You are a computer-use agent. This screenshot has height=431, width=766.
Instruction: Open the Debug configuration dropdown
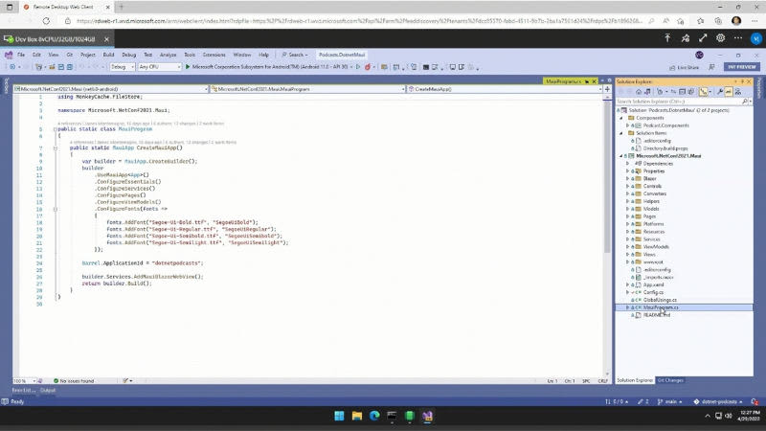(x=123, y=67)
